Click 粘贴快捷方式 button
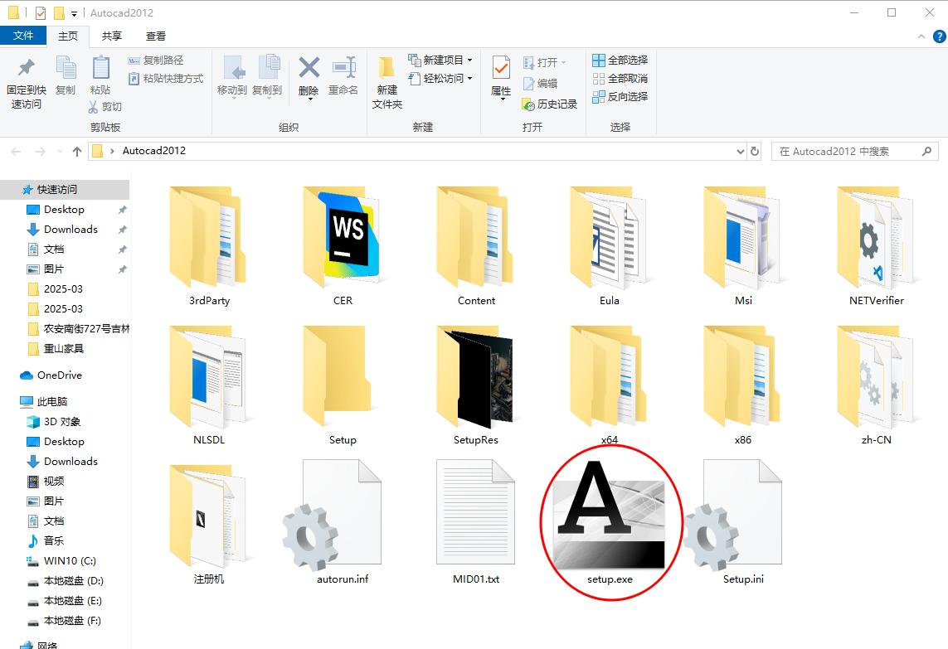The height and width of the screenshot is (649, 948). [x=166, y=78]
